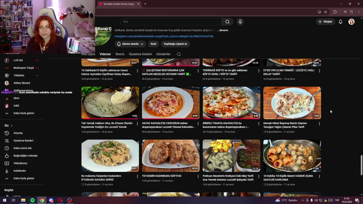Screen dimensions: 363x204
Task: Open Chrome extensions puzzle icon
Action: (335, 12)
